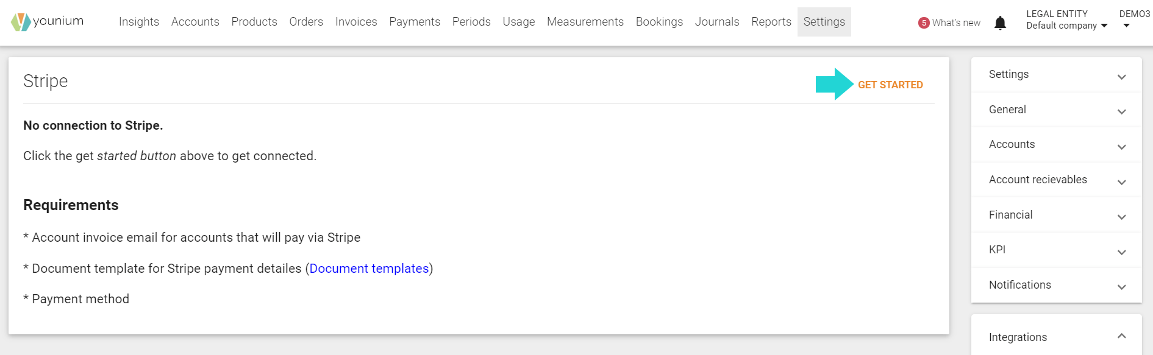Image resolution: width=1153 pixels, height=355 pixels.
Task: Open the Reports menu
Action: [x=771, y=22]
